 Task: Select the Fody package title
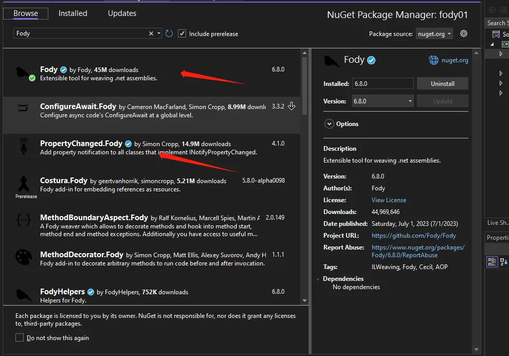point(49,69)
